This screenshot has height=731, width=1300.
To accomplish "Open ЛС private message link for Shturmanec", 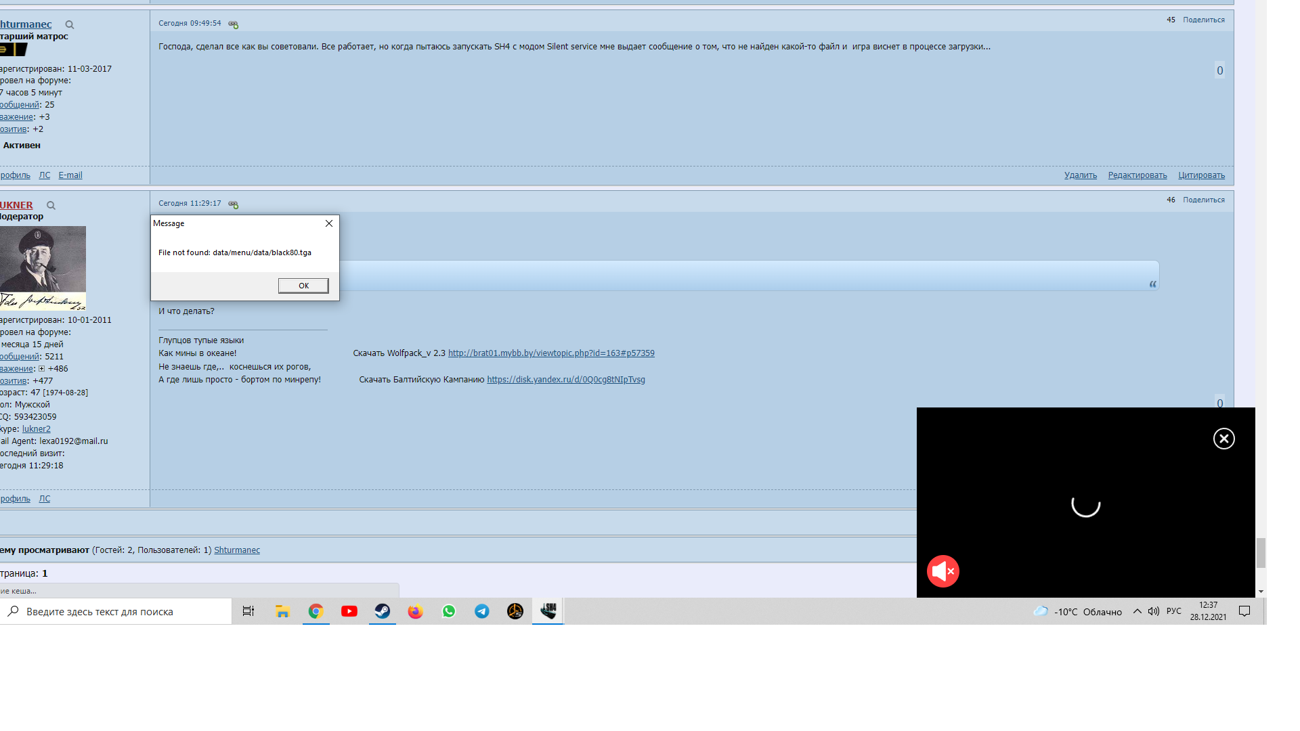I will [x=45, y=175].
